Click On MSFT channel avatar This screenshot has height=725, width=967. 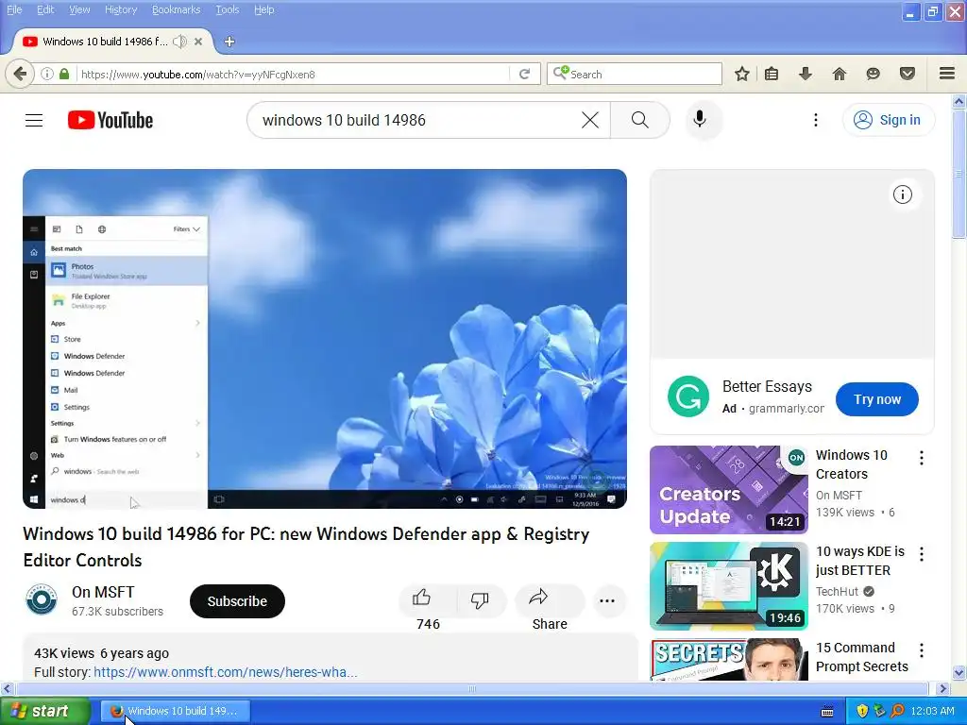pyautogui.click(x=42, y=599)
